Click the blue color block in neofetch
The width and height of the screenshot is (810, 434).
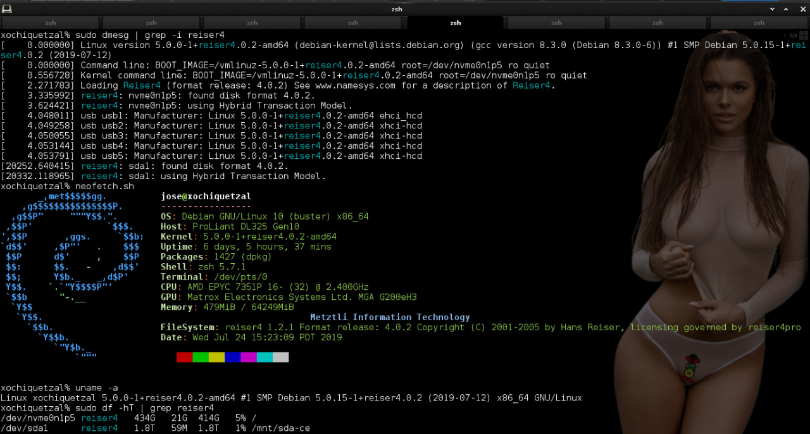pyautogui.click(x=232, y=357)
